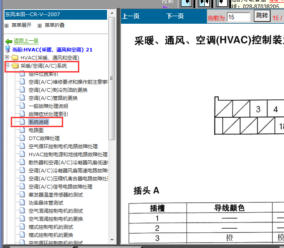The height and width of the screenshot is (248, 284).
Task: Expand the HVAC(采暖、通风和空调) folder with the plus box
Action: pos(7,57)
